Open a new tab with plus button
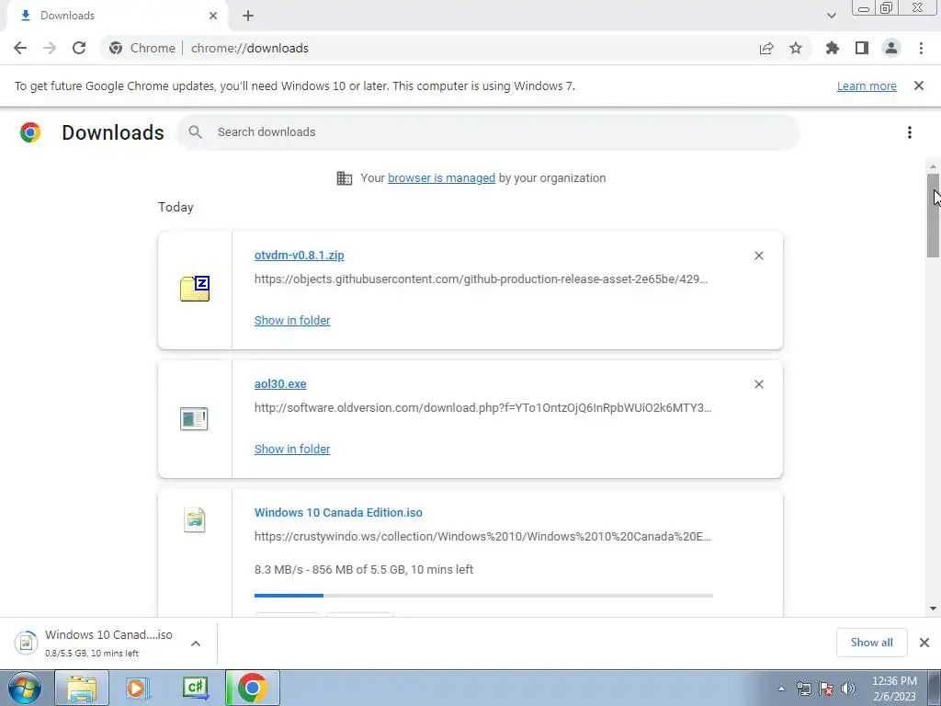The image size is (941, 706). pos(248,16)
